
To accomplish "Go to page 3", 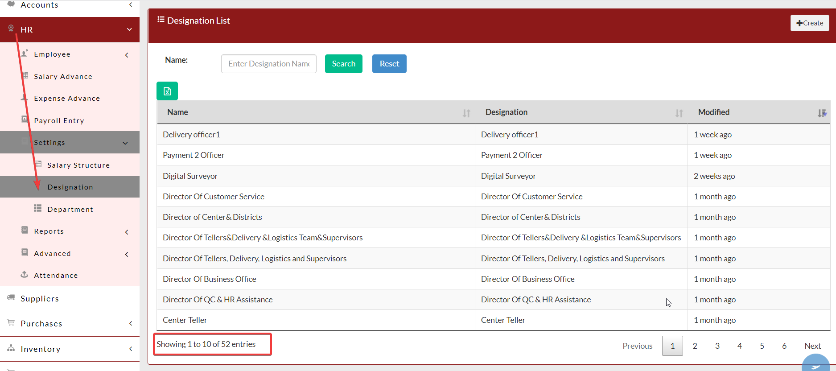I will 717,346.
